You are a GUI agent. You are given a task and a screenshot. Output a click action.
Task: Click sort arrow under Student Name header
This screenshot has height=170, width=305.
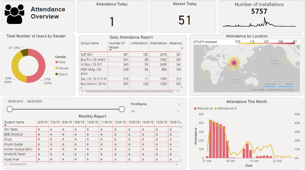pos(5,125)
